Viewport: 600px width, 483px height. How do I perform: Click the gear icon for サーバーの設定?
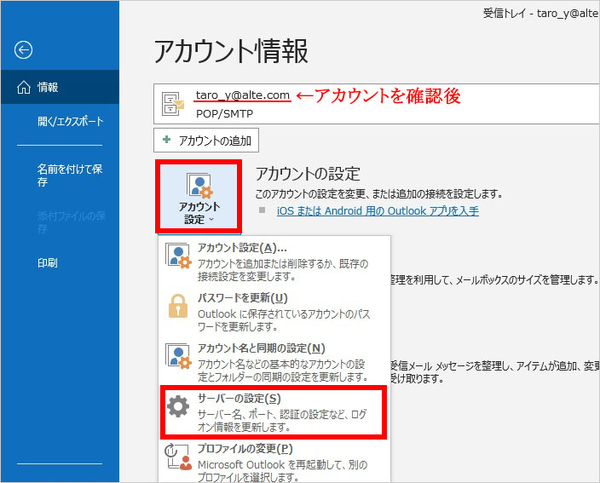point(178,406)
